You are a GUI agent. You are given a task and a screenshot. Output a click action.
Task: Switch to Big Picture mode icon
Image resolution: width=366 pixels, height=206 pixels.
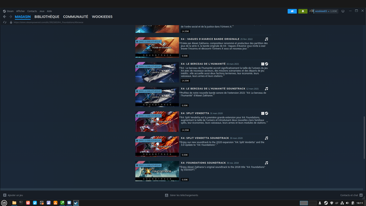point(343,11)
